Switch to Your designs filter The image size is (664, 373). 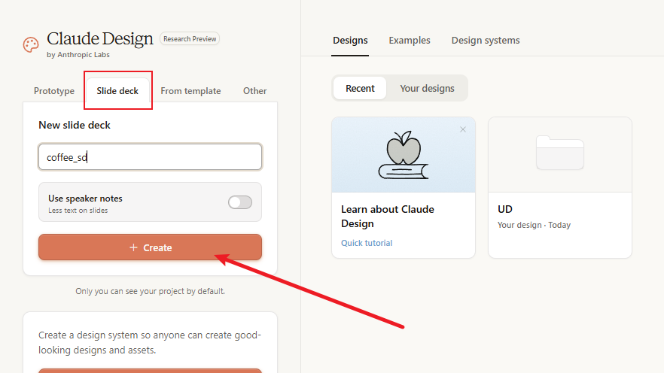[428, 89]
